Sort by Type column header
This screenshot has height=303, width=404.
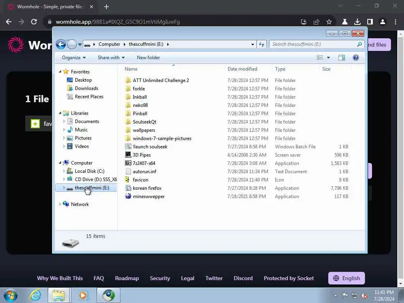[x=280, y=69]
